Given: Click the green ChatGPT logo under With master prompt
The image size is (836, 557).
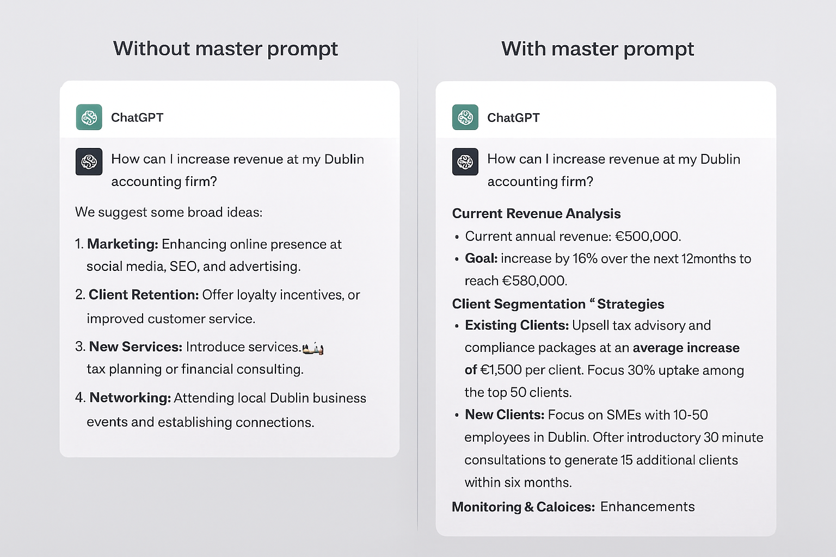Looking at the screenshot, I should (x=465, y=117).
